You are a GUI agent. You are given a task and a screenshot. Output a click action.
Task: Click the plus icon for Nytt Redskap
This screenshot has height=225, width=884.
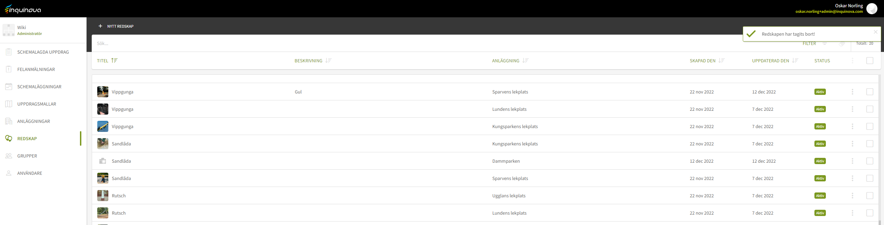coord(100,26)
